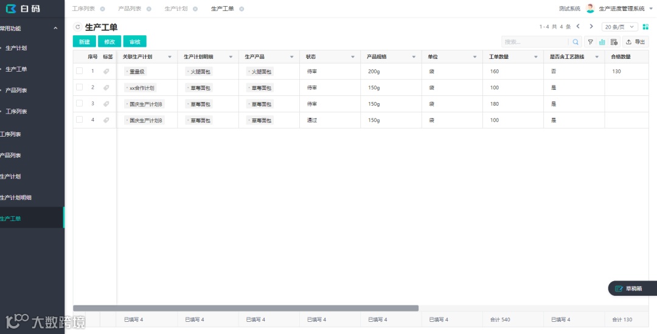Open 状态 column dropdown arrow
Image resolution: width=657 pixels, height=334 pixels.
[x=353, y=57]
